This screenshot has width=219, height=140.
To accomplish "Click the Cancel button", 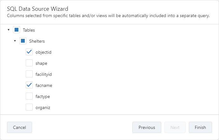I will tap(19, 127).
